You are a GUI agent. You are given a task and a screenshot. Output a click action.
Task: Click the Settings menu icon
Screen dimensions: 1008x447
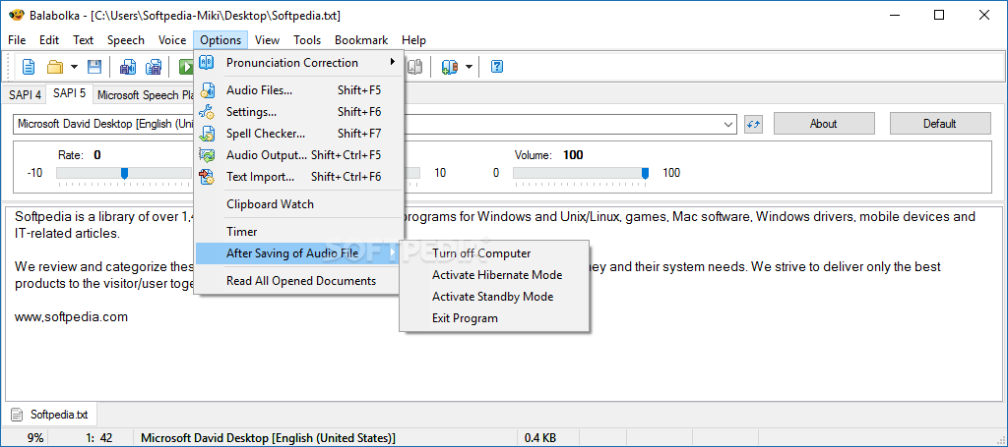tap(207, 112)
